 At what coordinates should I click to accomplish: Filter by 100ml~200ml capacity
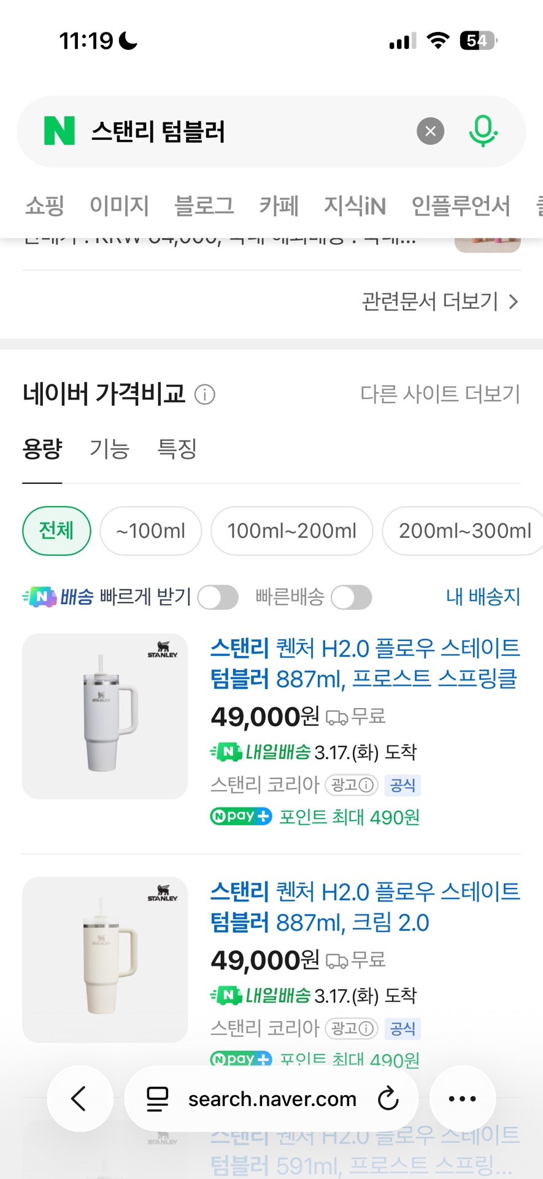[291, 531]
